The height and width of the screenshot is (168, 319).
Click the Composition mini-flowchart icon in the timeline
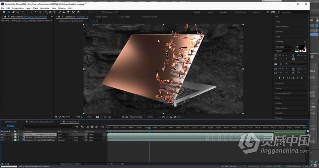click(76, 127)
